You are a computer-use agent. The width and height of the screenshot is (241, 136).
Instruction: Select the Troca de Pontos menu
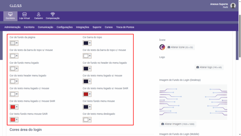pos(126,27)
